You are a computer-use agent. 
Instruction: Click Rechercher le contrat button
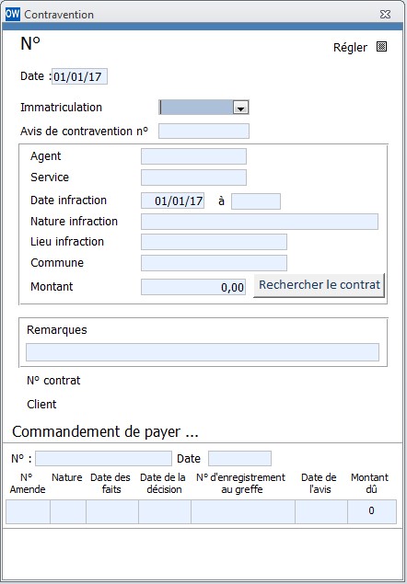point(319,285)
